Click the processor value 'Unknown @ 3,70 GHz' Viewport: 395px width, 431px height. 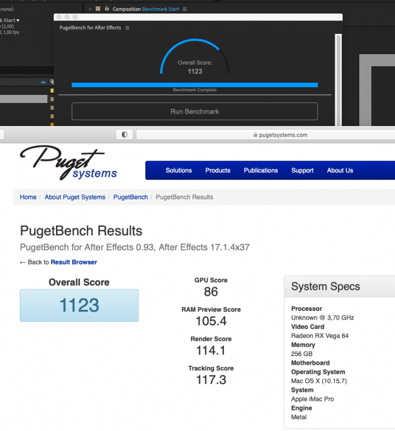(322, 317)
